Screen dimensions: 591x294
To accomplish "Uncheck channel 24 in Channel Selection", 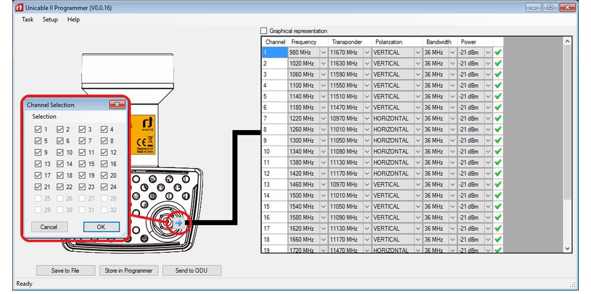I will (x=104, y=187).
